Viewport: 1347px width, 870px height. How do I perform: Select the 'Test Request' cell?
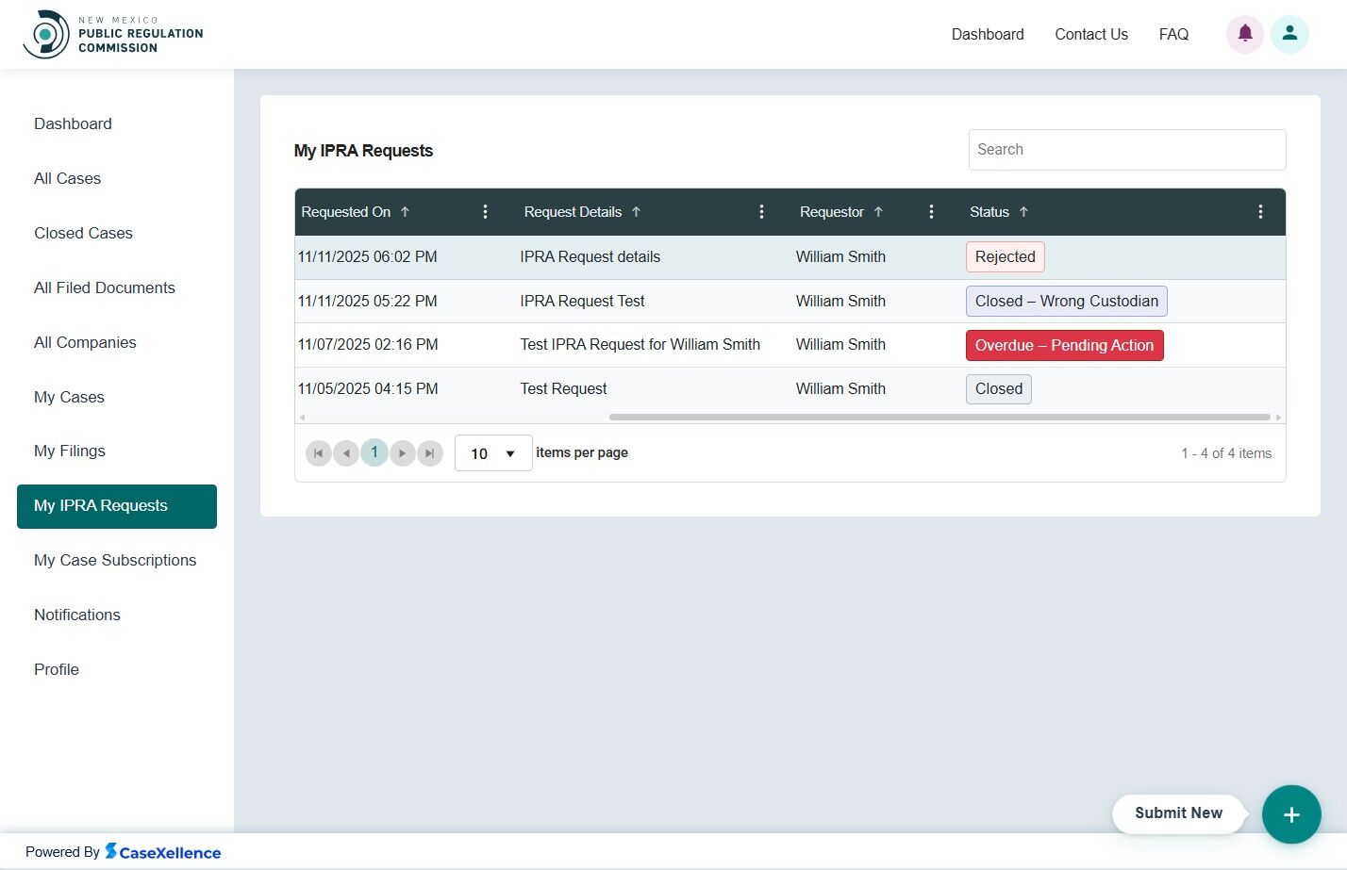pos(563,388)
